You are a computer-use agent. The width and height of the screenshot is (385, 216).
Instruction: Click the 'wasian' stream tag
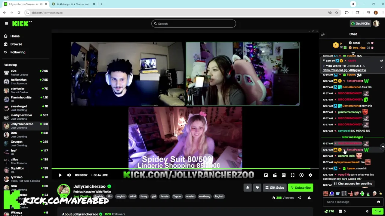[x=190, y=196]
